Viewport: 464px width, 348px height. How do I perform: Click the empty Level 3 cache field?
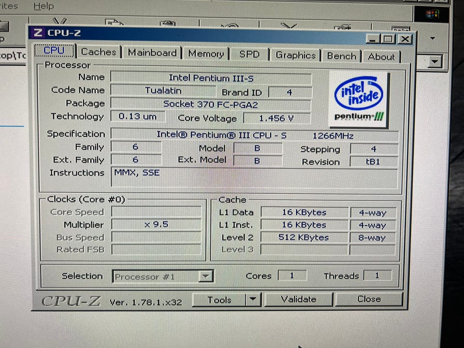[x=304, y=249]
